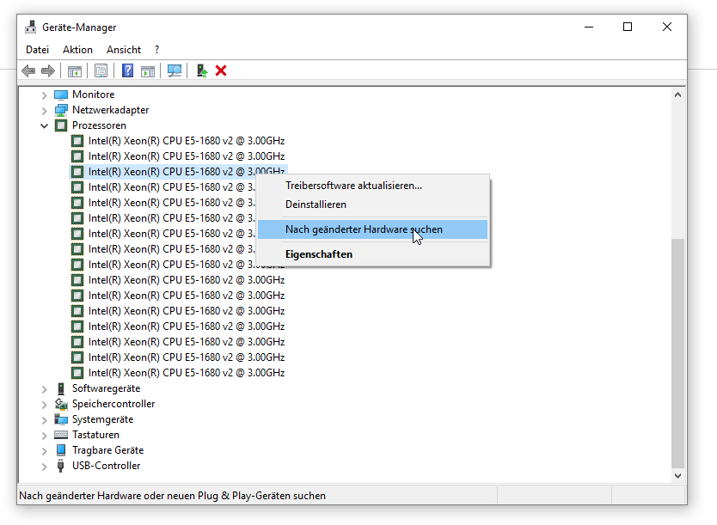The image size is (717, 525).
Task: Expand the Softwaregeräte node
Action: pos(44,389)
